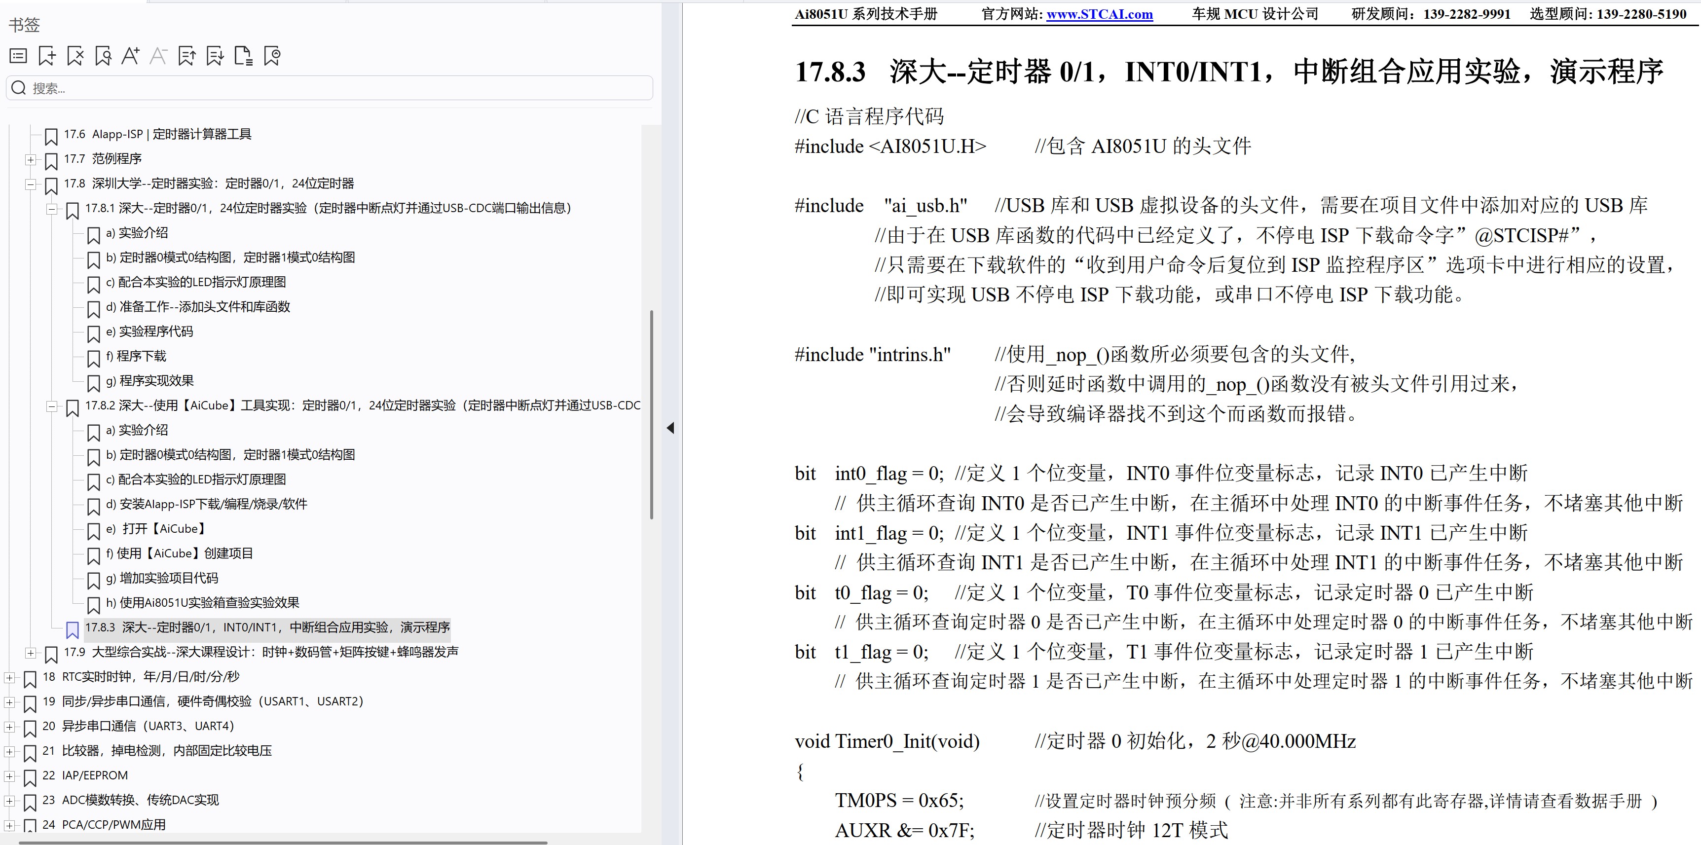Open bookmark 'd) 准备工作--添加头文件和库函数'
The width and height of the screenshot is (1701, 845).
198,306
